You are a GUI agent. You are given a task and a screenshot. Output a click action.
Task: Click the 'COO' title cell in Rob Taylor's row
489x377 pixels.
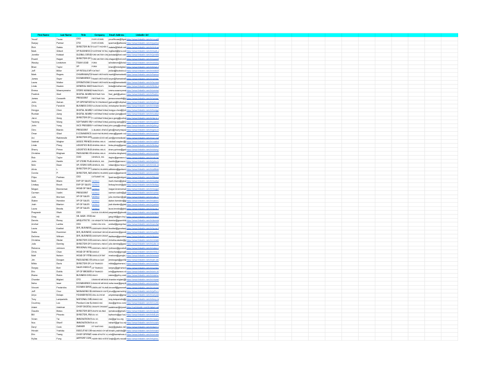pyautogui.click(x=83, y=158)
